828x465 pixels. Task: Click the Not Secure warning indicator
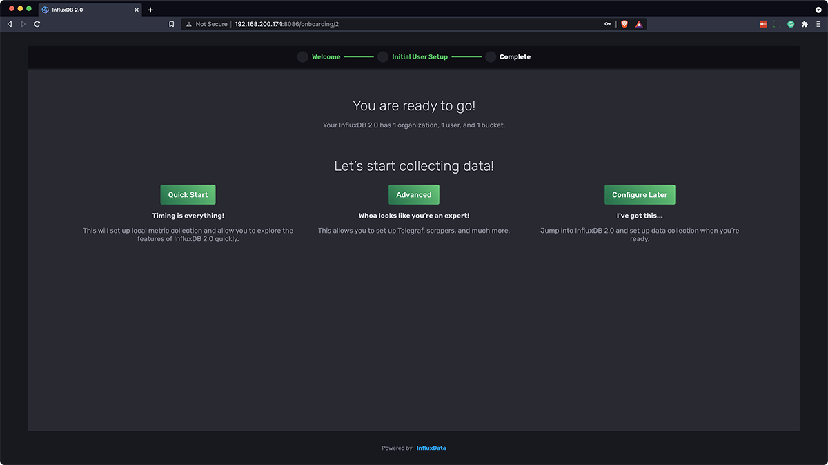206,24
